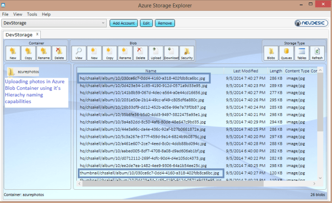Viewport: 332px width, 203px height.
Task: Copy the container using Container Copy
Action: [28, 53]
